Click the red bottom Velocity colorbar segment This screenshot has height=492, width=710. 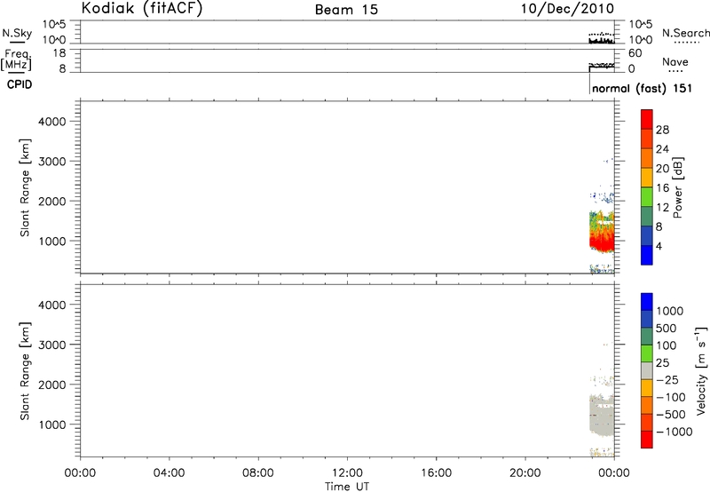pos(647,440)
